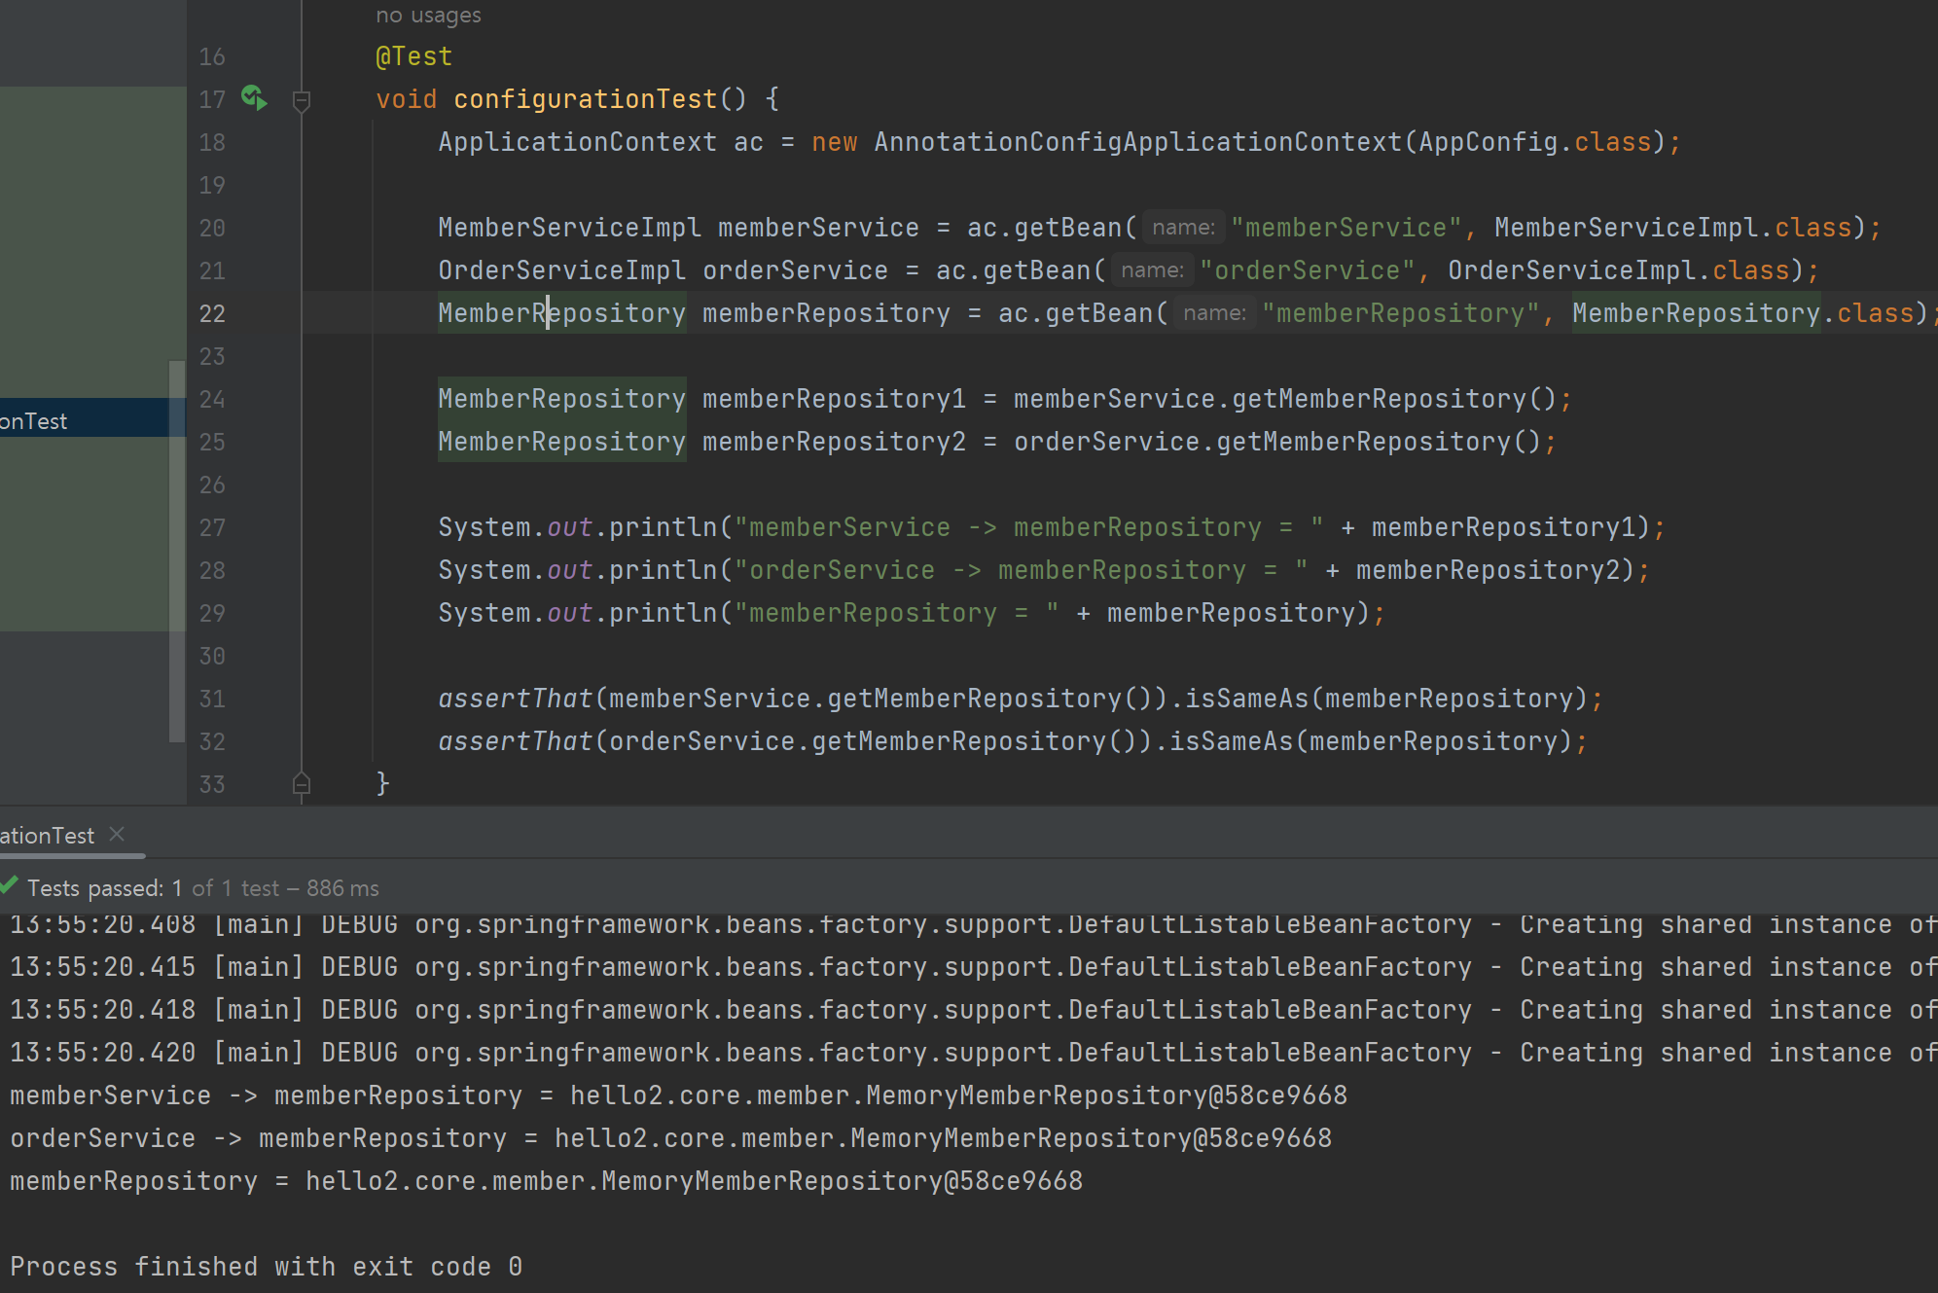Click line number 22 in the gutter
The height and width of the screenshot is (1293, 1938).
pos(212,313)
